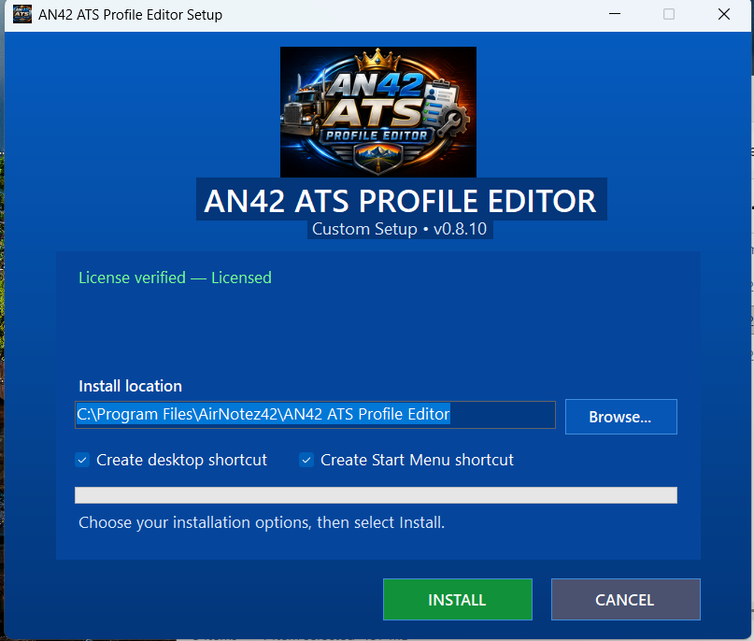Minimize the setup window
Image resolution: width=754 pixels, height=641 pixels.
(x=615, y=14)
